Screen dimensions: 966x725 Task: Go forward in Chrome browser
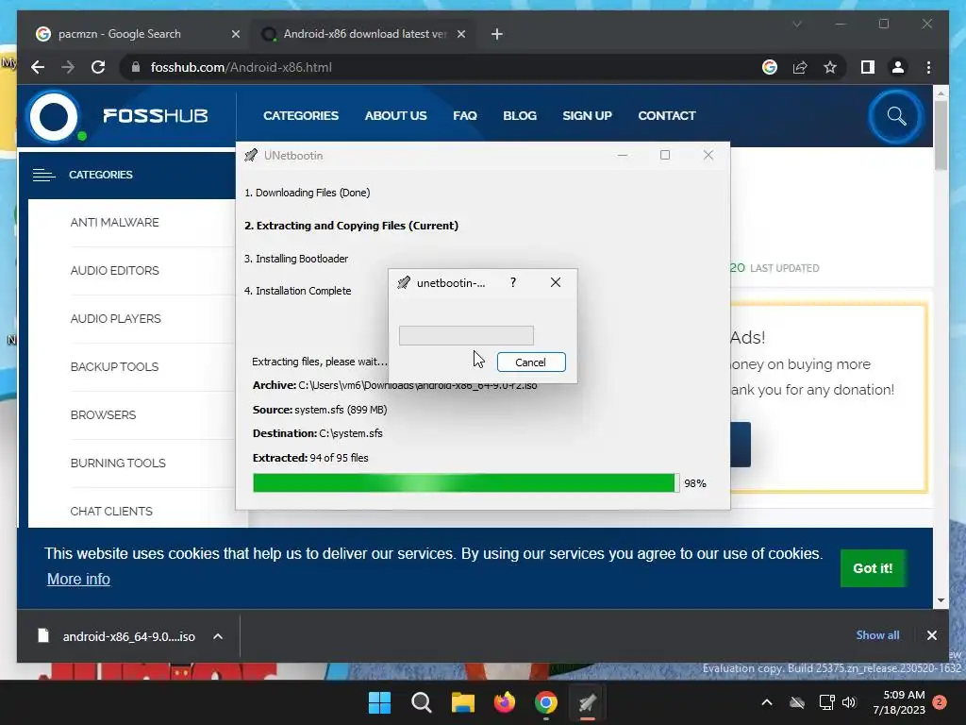click(x=68, y=67)
